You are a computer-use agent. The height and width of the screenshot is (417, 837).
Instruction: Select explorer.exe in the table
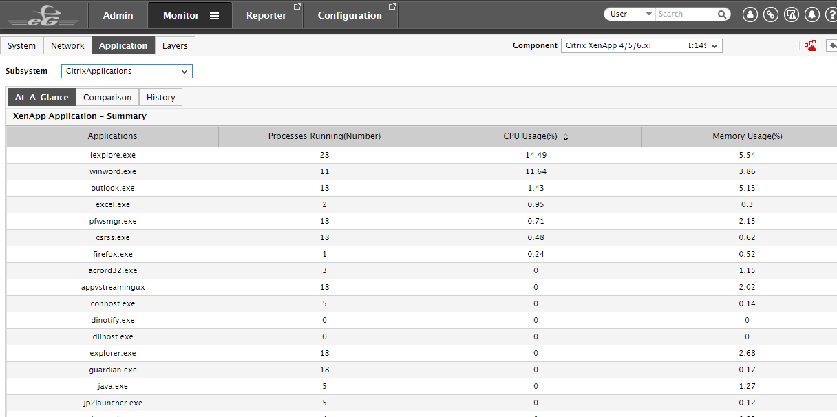pos(113,353)
